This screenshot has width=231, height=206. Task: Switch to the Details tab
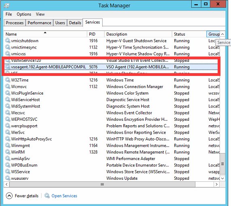coord(75,23)
